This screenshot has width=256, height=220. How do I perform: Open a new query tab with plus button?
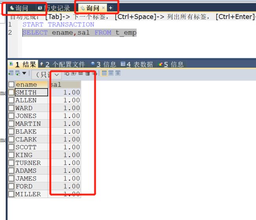[111, 8]
